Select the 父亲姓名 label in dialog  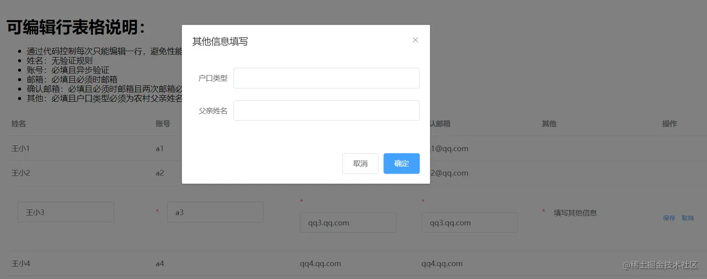pyautogui.click(x=213, y=111)
